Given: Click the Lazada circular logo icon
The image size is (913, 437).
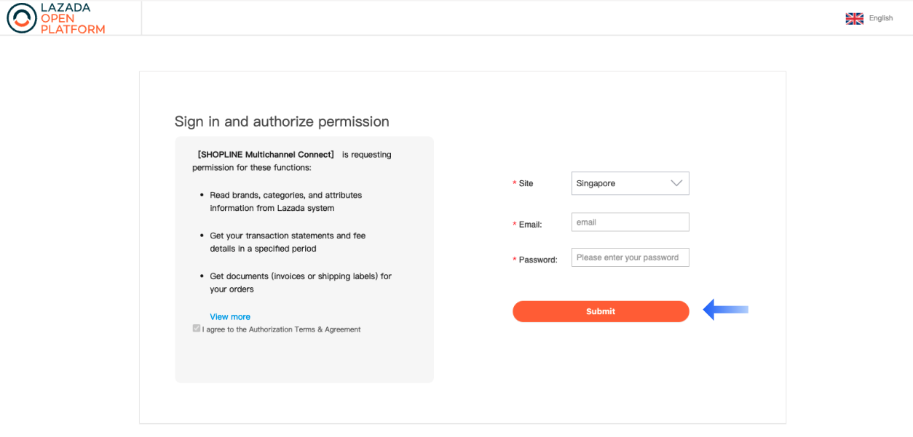Looking at the screenshot, I should pos(21,18).
